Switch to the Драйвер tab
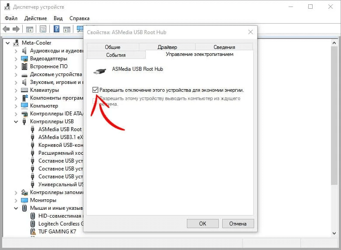Screen dimensions: 341x250 click(x=167, y=47)
